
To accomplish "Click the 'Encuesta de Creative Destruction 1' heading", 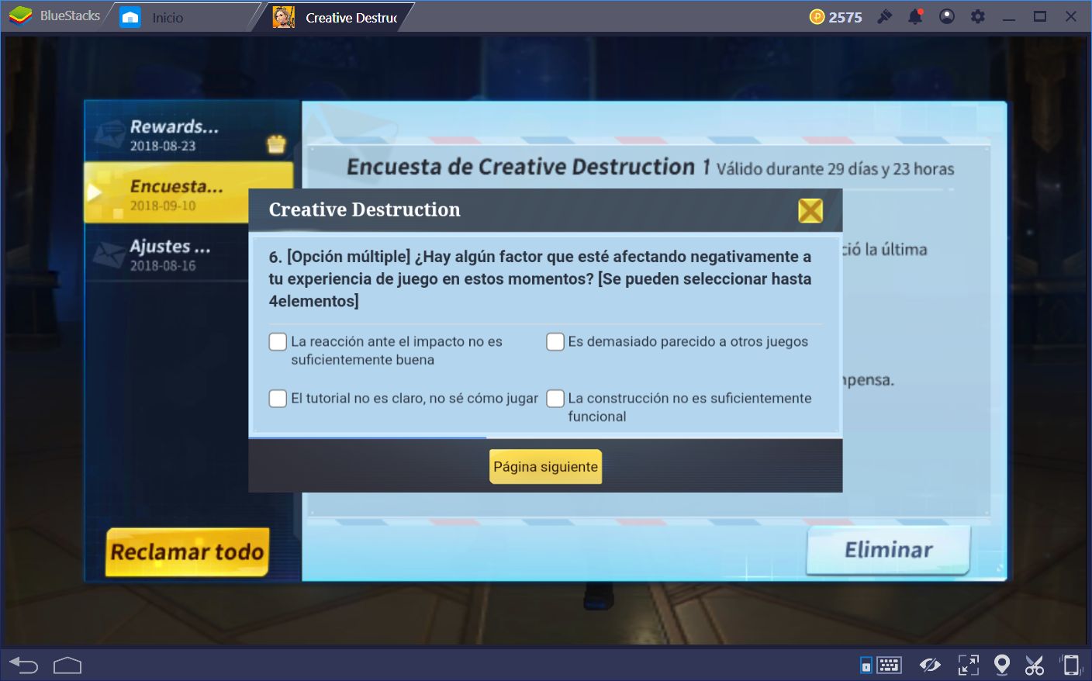I will click(528, 167).
